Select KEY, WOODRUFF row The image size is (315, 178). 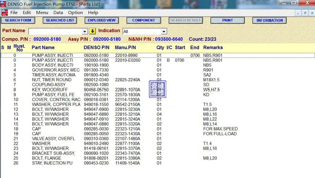[x=158, y=90]
